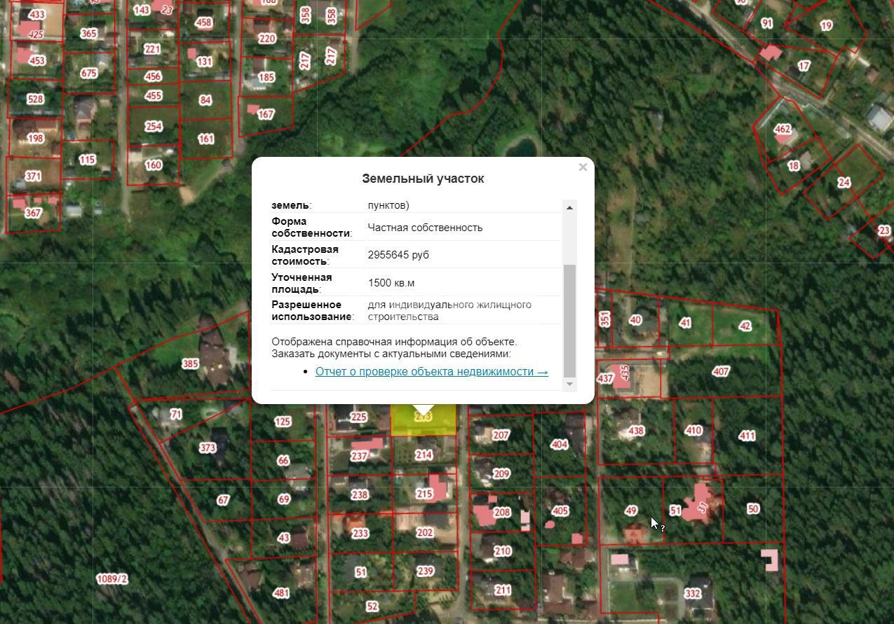Select land parcel 462
Screen dimensions: 894x624
(x=783, y=130)
